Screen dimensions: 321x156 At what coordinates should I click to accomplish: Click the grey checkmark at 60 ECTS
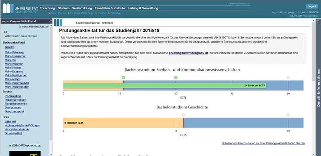coord(288,78)
